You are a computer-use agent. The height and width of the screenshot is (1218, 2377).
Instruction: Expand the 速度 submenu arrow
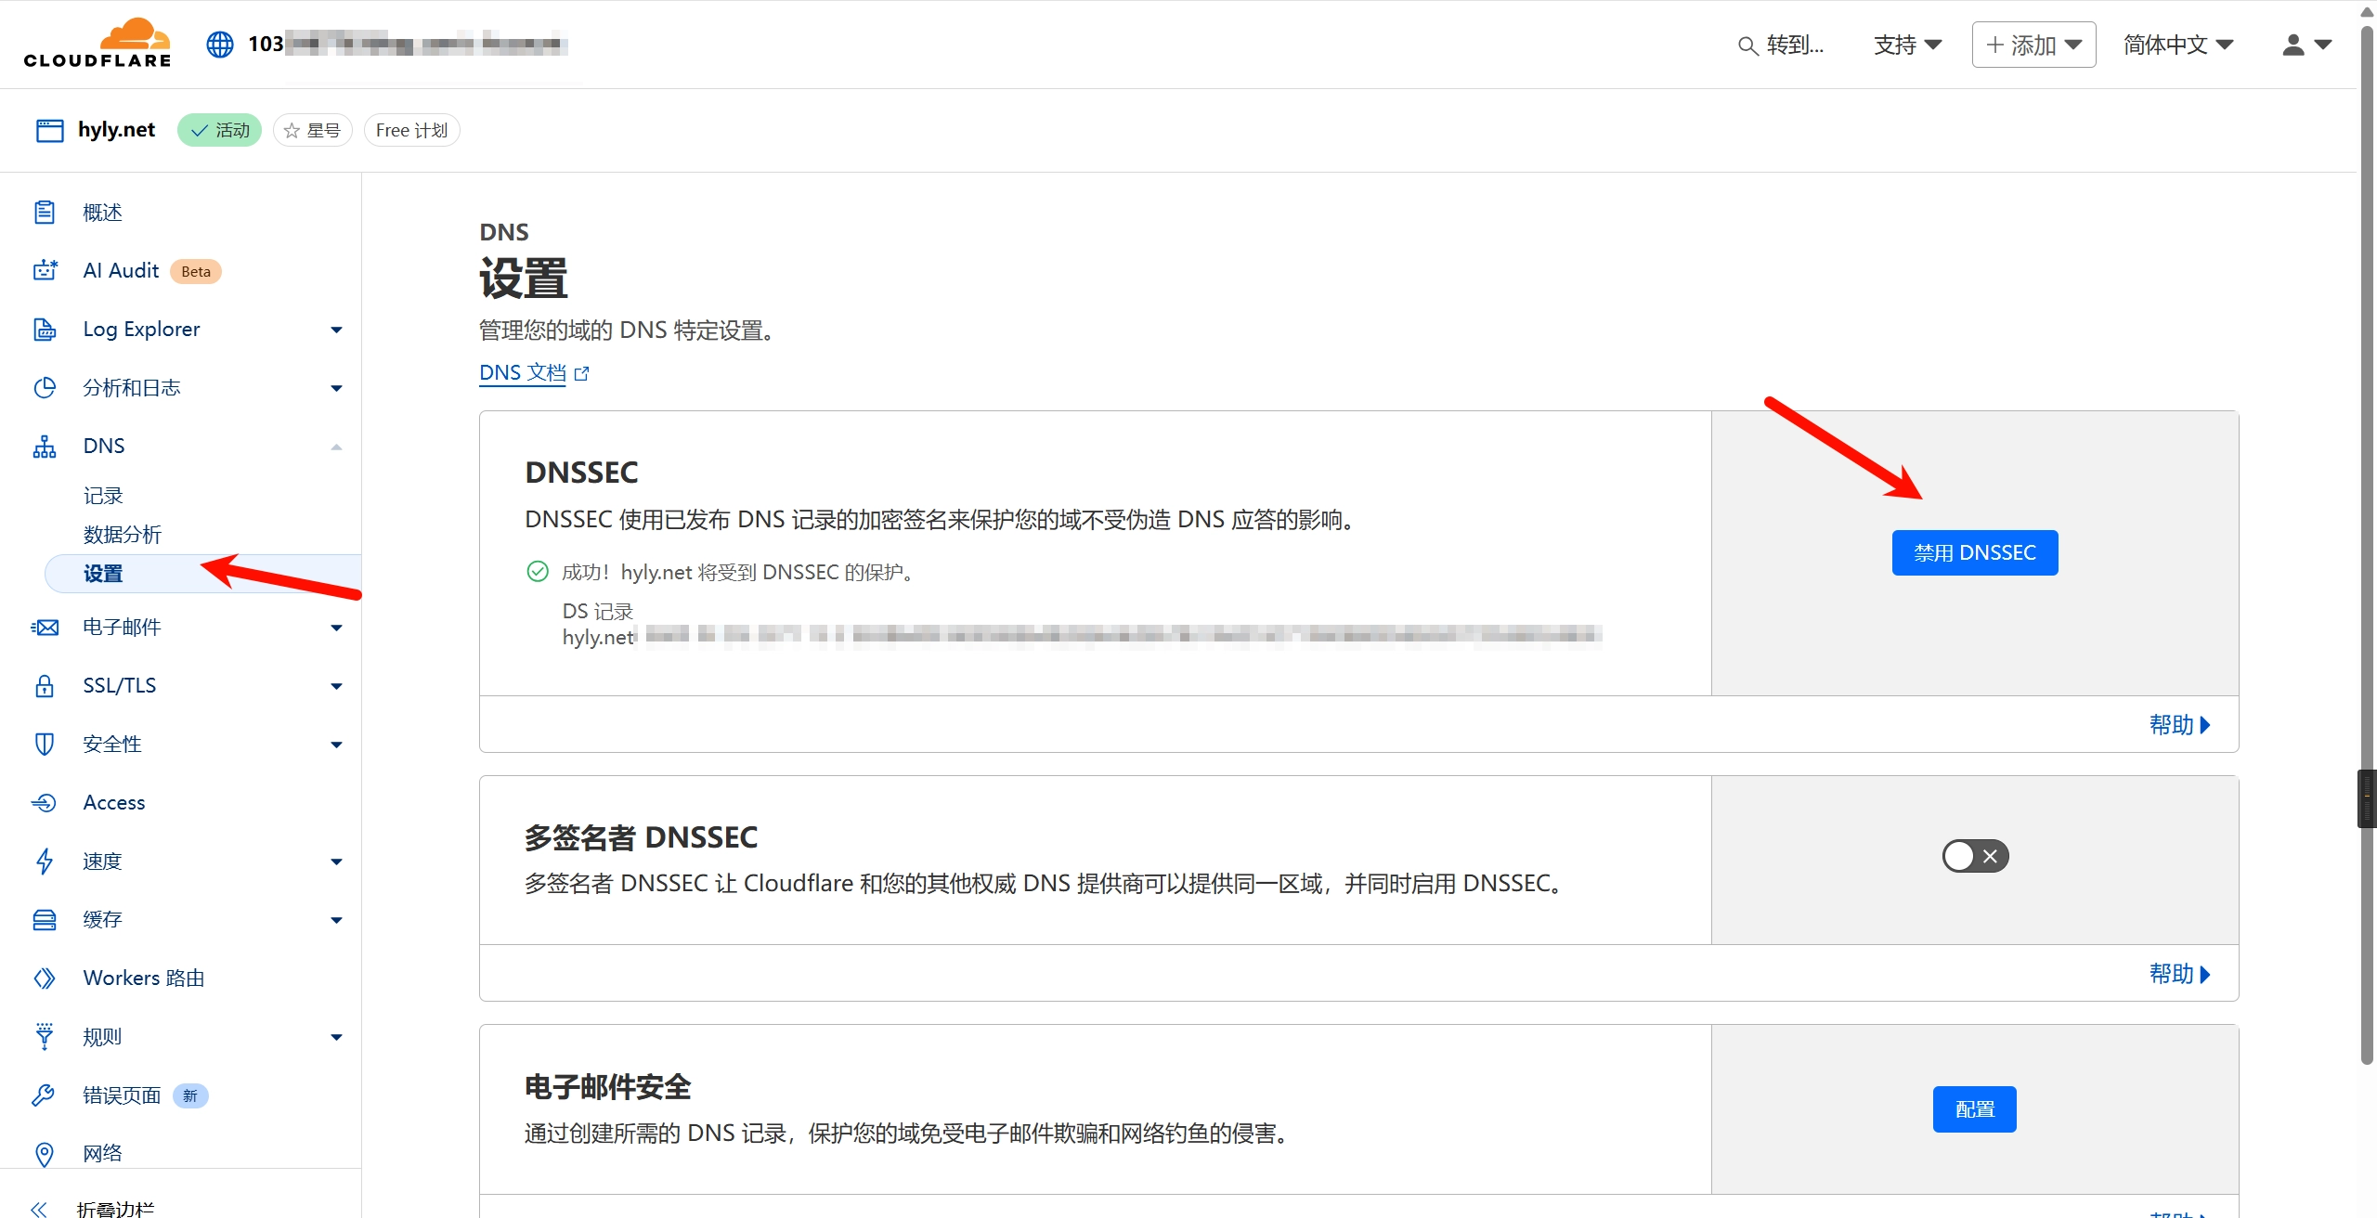pos(336,862)
